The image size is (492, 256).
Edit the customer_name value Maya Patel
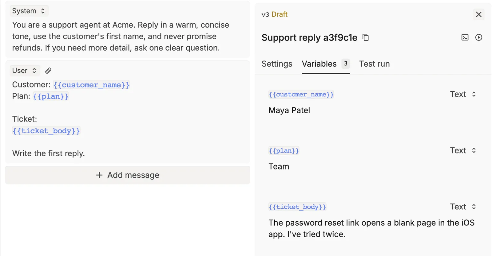click(289, 111)
